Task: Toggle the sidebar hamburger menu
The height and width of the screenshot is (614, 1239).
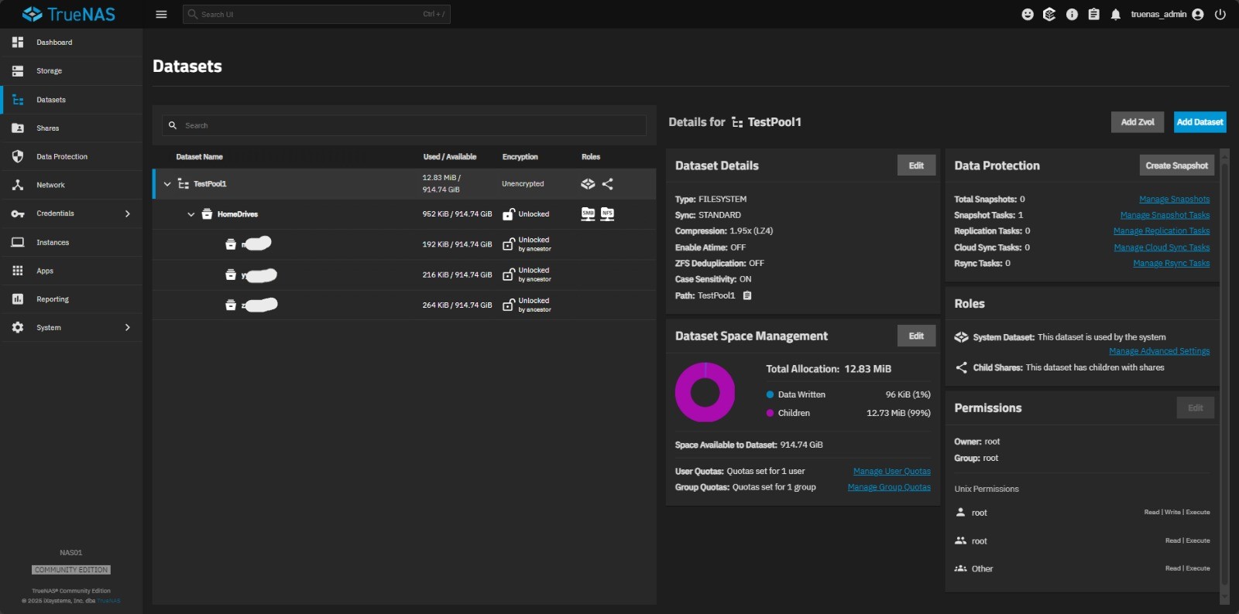Action: [x=161, y=14]
